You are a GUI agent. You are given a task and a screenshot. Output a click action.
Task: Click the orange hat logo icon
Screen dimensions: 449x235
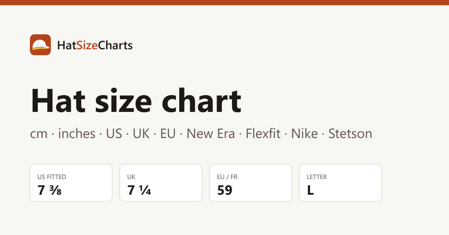coord(40,45)
